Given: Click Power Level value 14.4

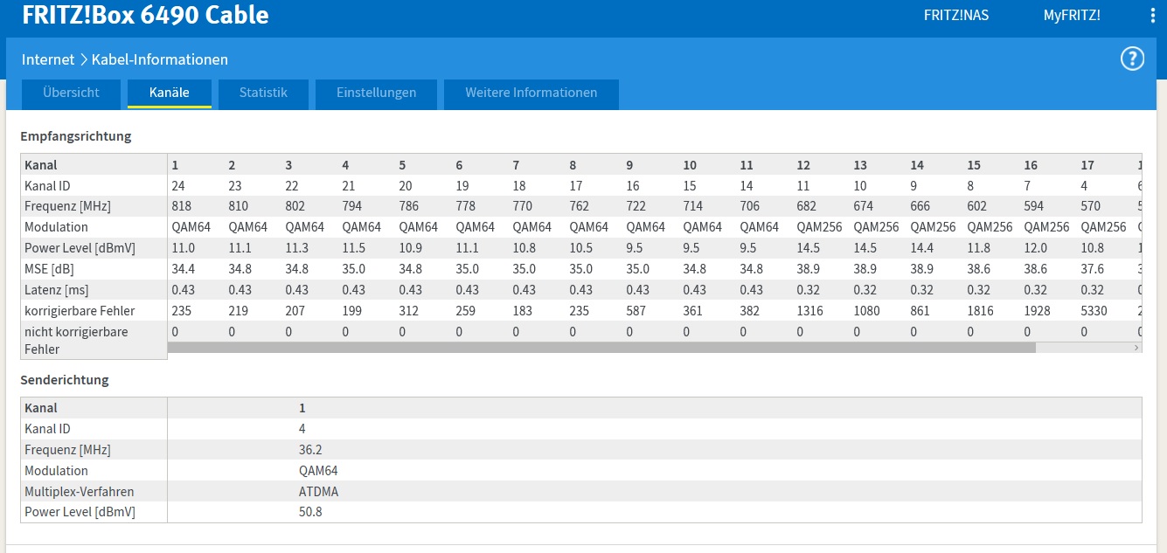Looking at the screenshot, I should tap(922, 249).
